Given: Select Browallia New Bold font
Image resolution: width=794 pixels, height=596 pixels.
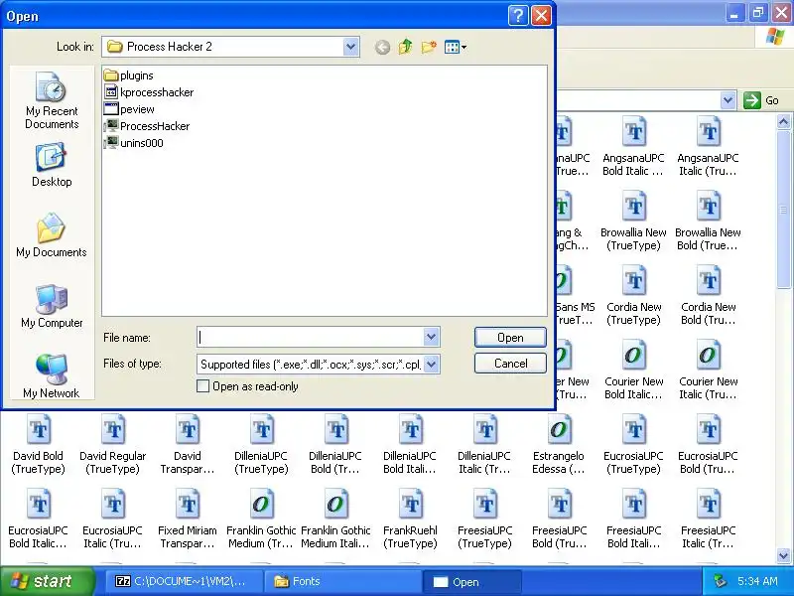Looking at the screenshot, I should point(708,221).
